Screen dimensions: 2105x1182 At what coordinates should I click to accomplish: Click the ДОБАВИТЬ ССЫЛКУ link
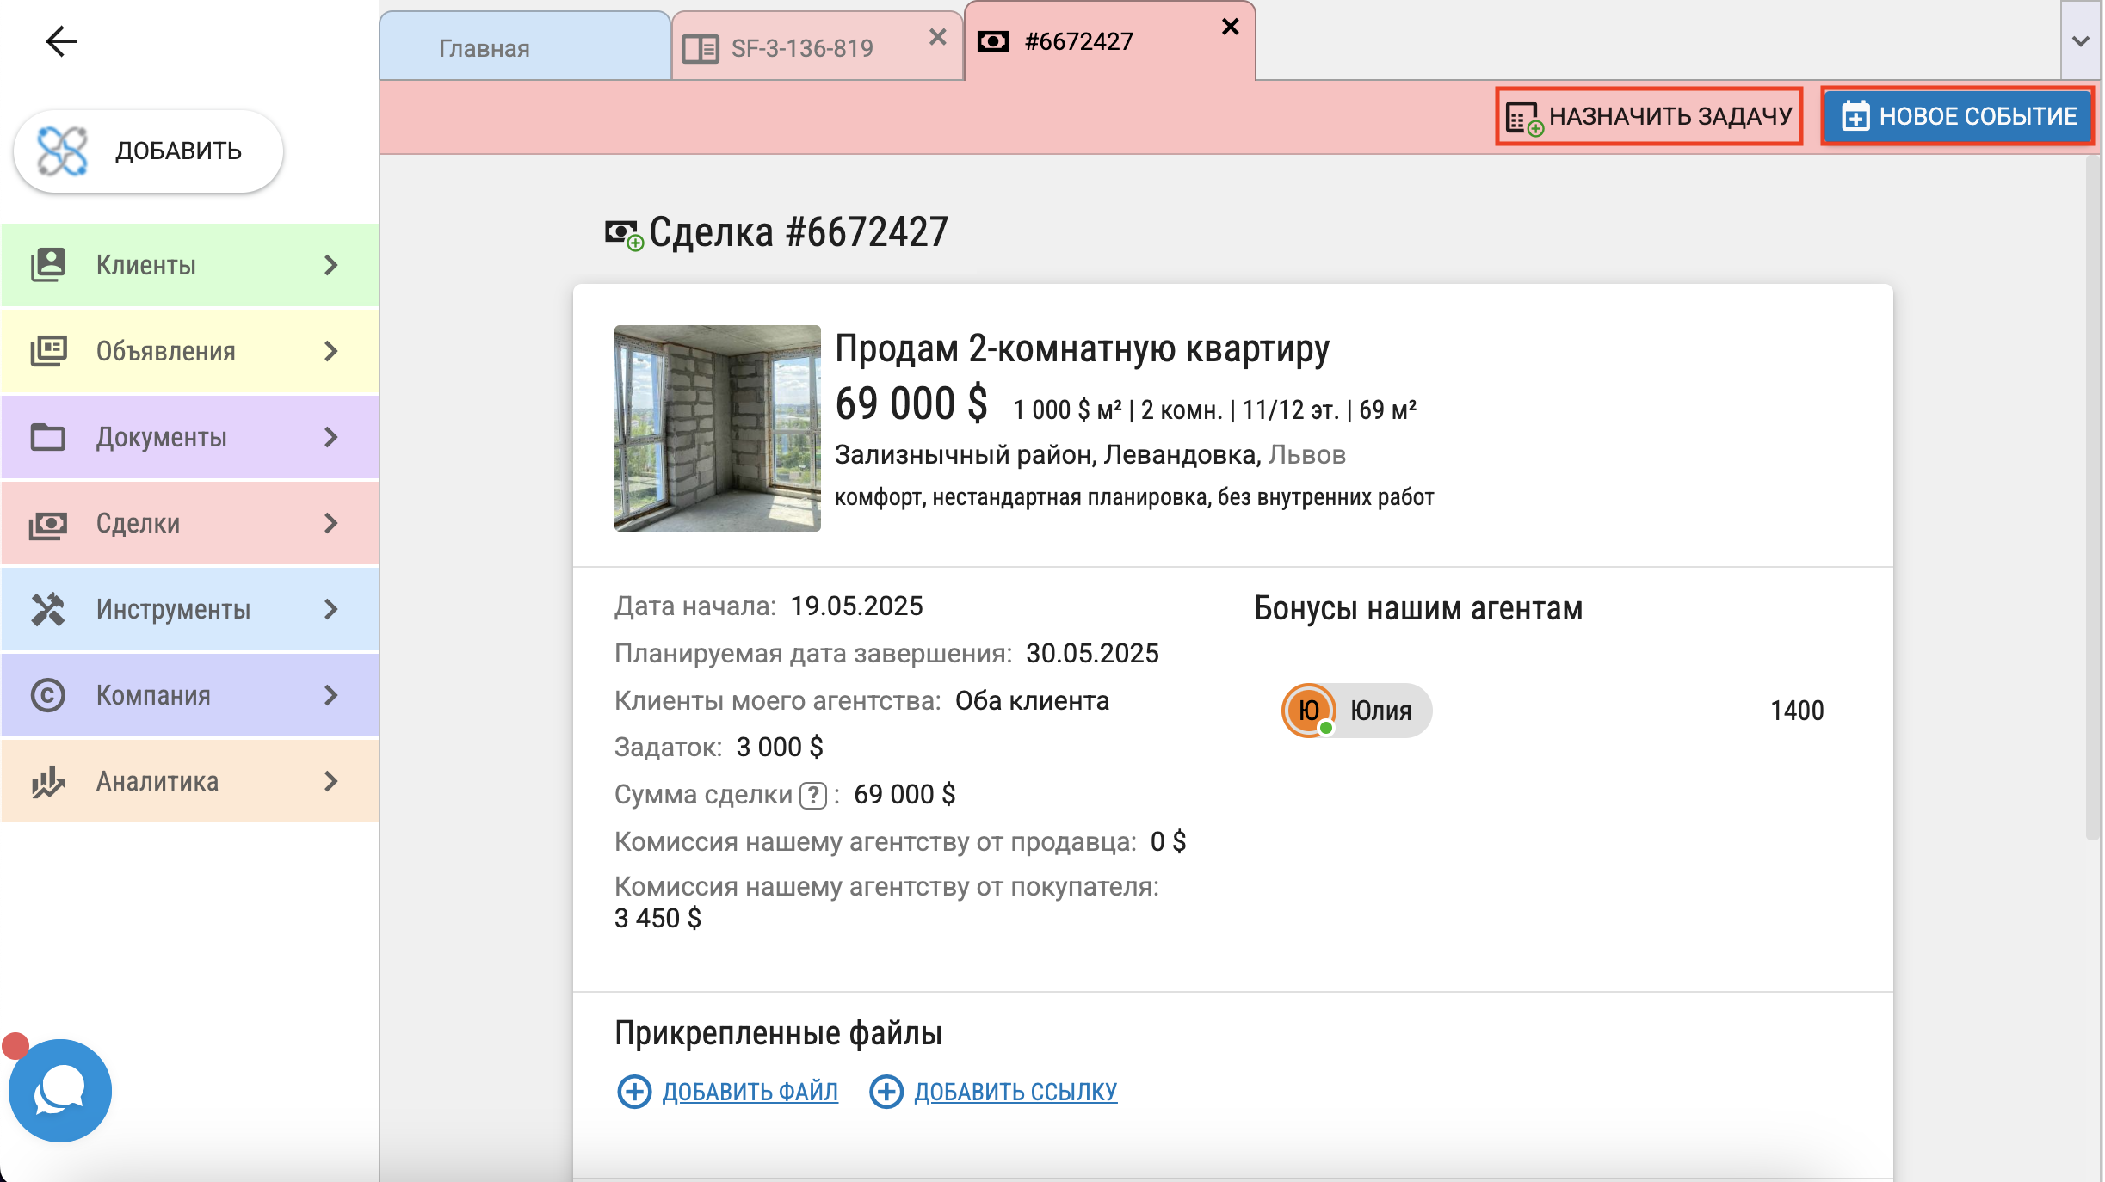click(x=1015, y=1092)
